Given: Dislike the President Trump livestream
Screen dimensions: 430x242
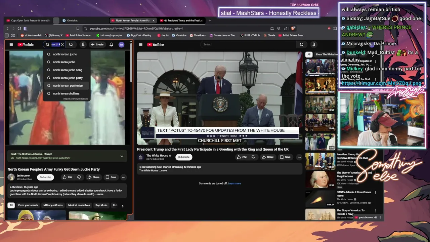Looking at the screenshot, I should [253, 157].
